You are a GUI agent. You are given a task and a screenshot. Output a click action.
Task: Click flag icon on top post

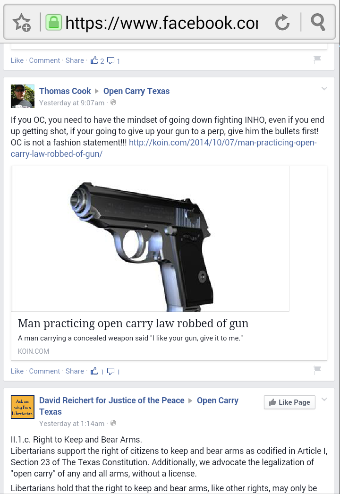point(317,59)
